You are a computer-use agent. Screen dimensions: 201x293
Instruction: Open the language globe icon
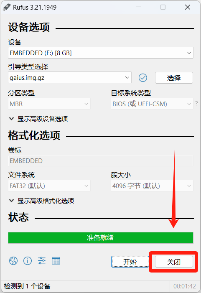pyautogui.click(x=13, y=261)
